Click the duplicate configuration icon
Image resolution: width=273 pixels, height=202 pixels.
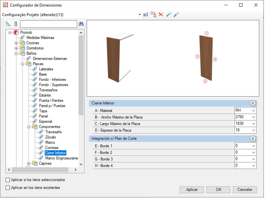click(153, 14)
